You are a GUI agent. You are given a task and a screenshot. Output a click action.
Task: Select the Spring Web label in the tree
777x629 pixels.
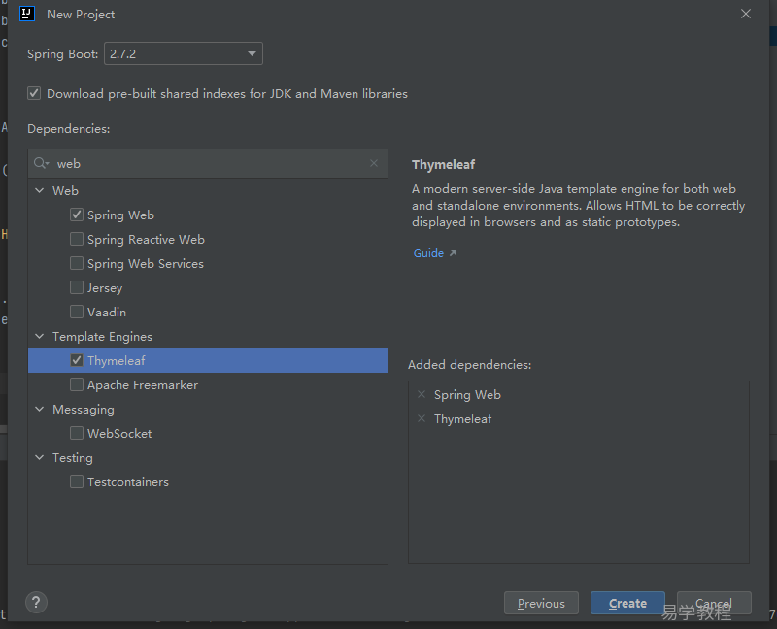(120, 215)
